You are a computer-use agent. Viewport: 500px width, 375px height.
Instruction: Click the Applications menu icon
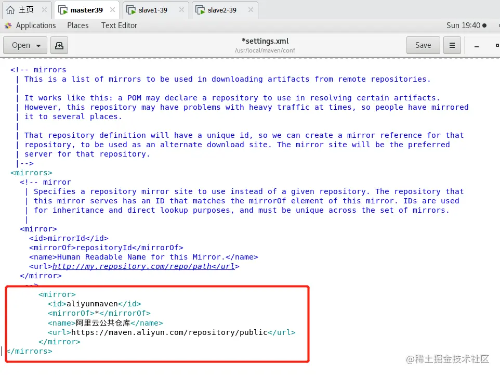click(8, 26)
